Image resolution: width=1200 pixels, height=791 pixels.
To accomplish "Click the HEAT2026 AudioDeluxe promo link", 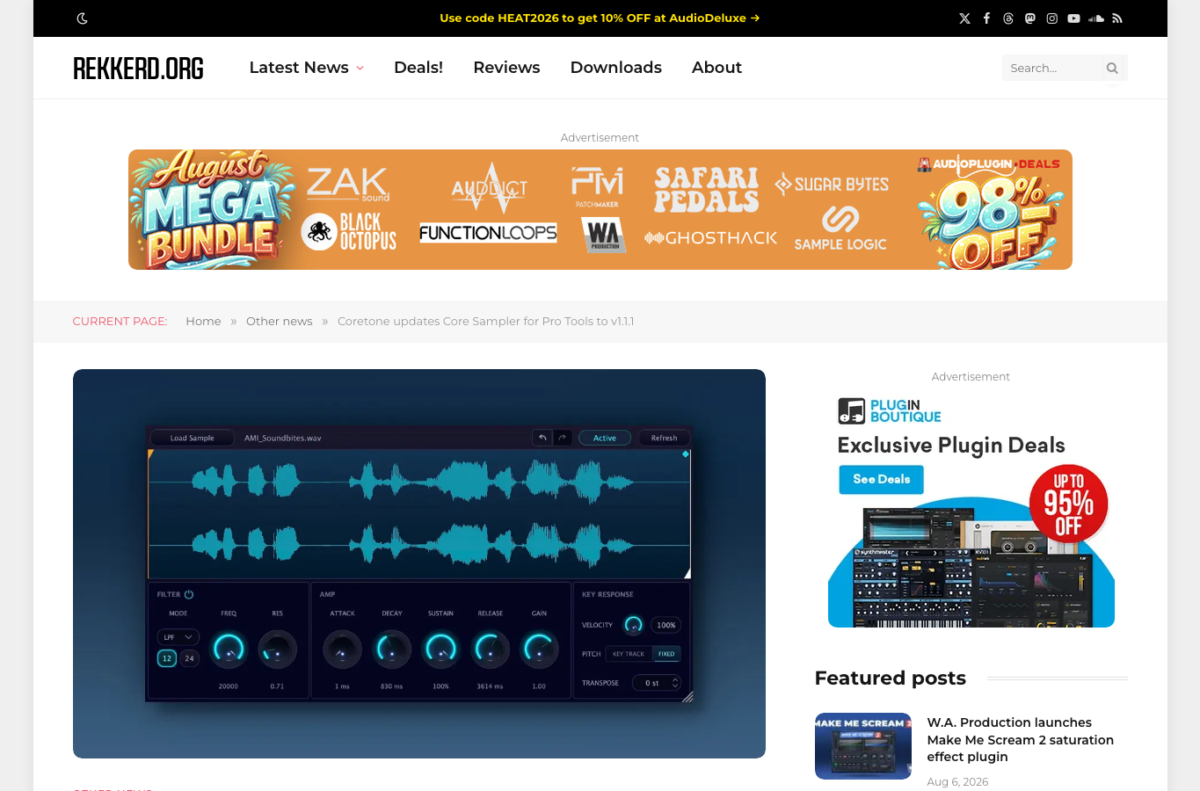I will pyautogui.click(x=600, y=18).
